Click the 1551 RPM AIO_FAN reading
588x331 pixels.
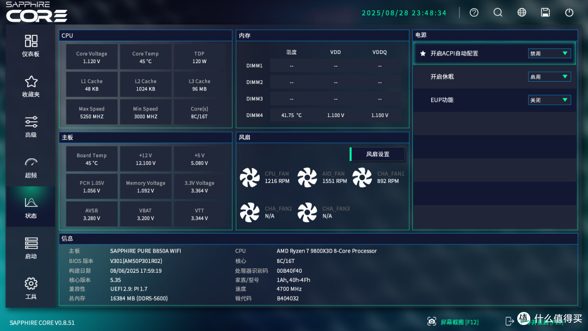(334, 181)
